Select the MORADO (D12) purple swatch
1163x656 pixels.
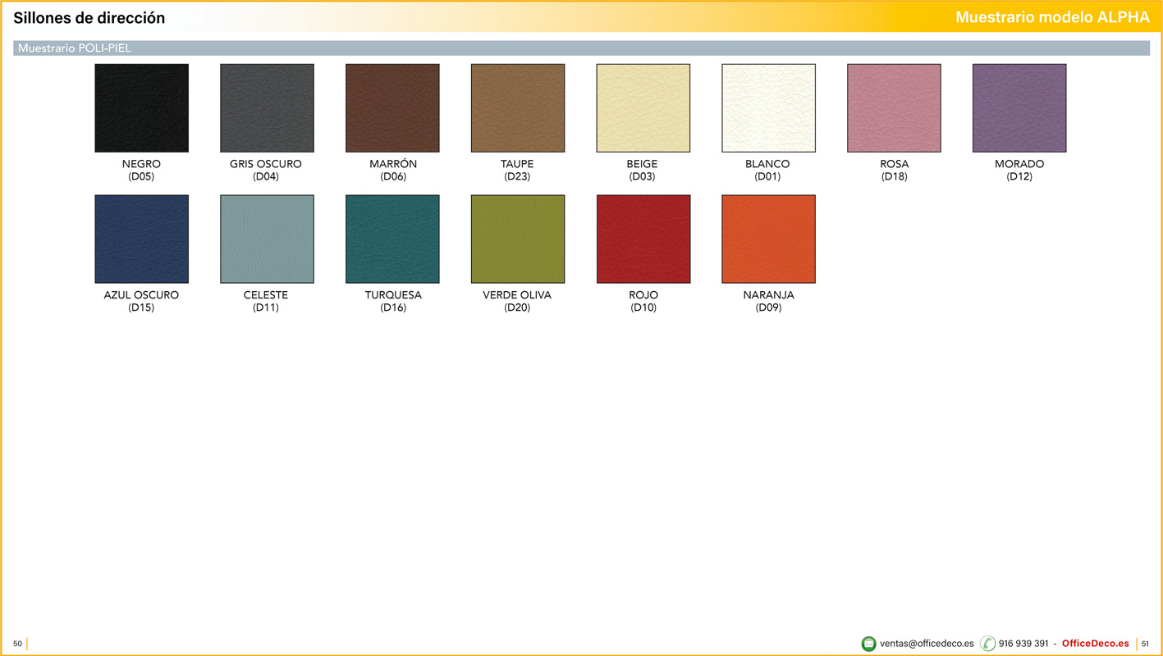(1019, 108)
